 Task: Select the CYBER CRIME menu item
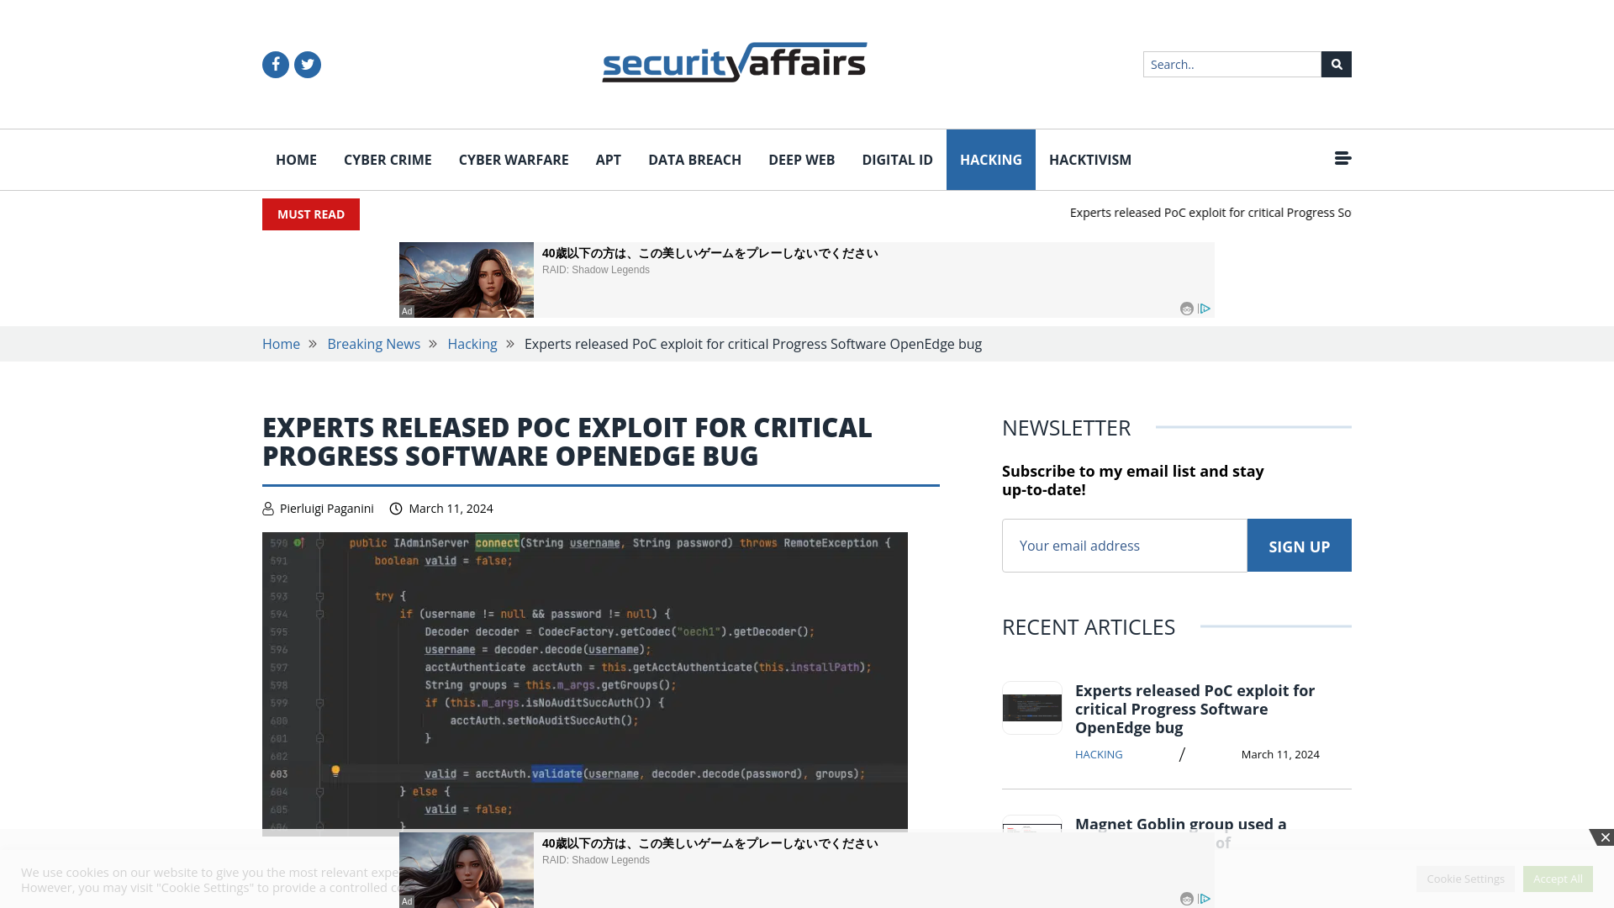point(387,160)
